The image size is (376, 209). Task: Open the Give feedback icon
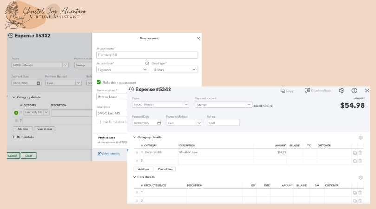[307, 91]
